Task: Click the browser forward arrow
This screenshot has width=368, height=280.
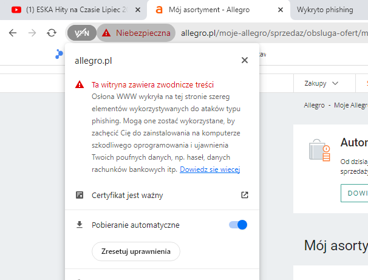Action: pos(32,33)
